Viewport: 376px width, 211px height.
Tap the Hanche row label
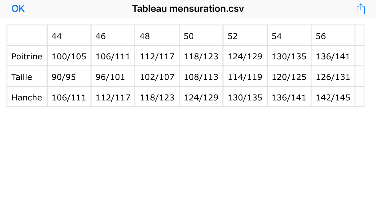pyautogui.click(x=27, y=97)
